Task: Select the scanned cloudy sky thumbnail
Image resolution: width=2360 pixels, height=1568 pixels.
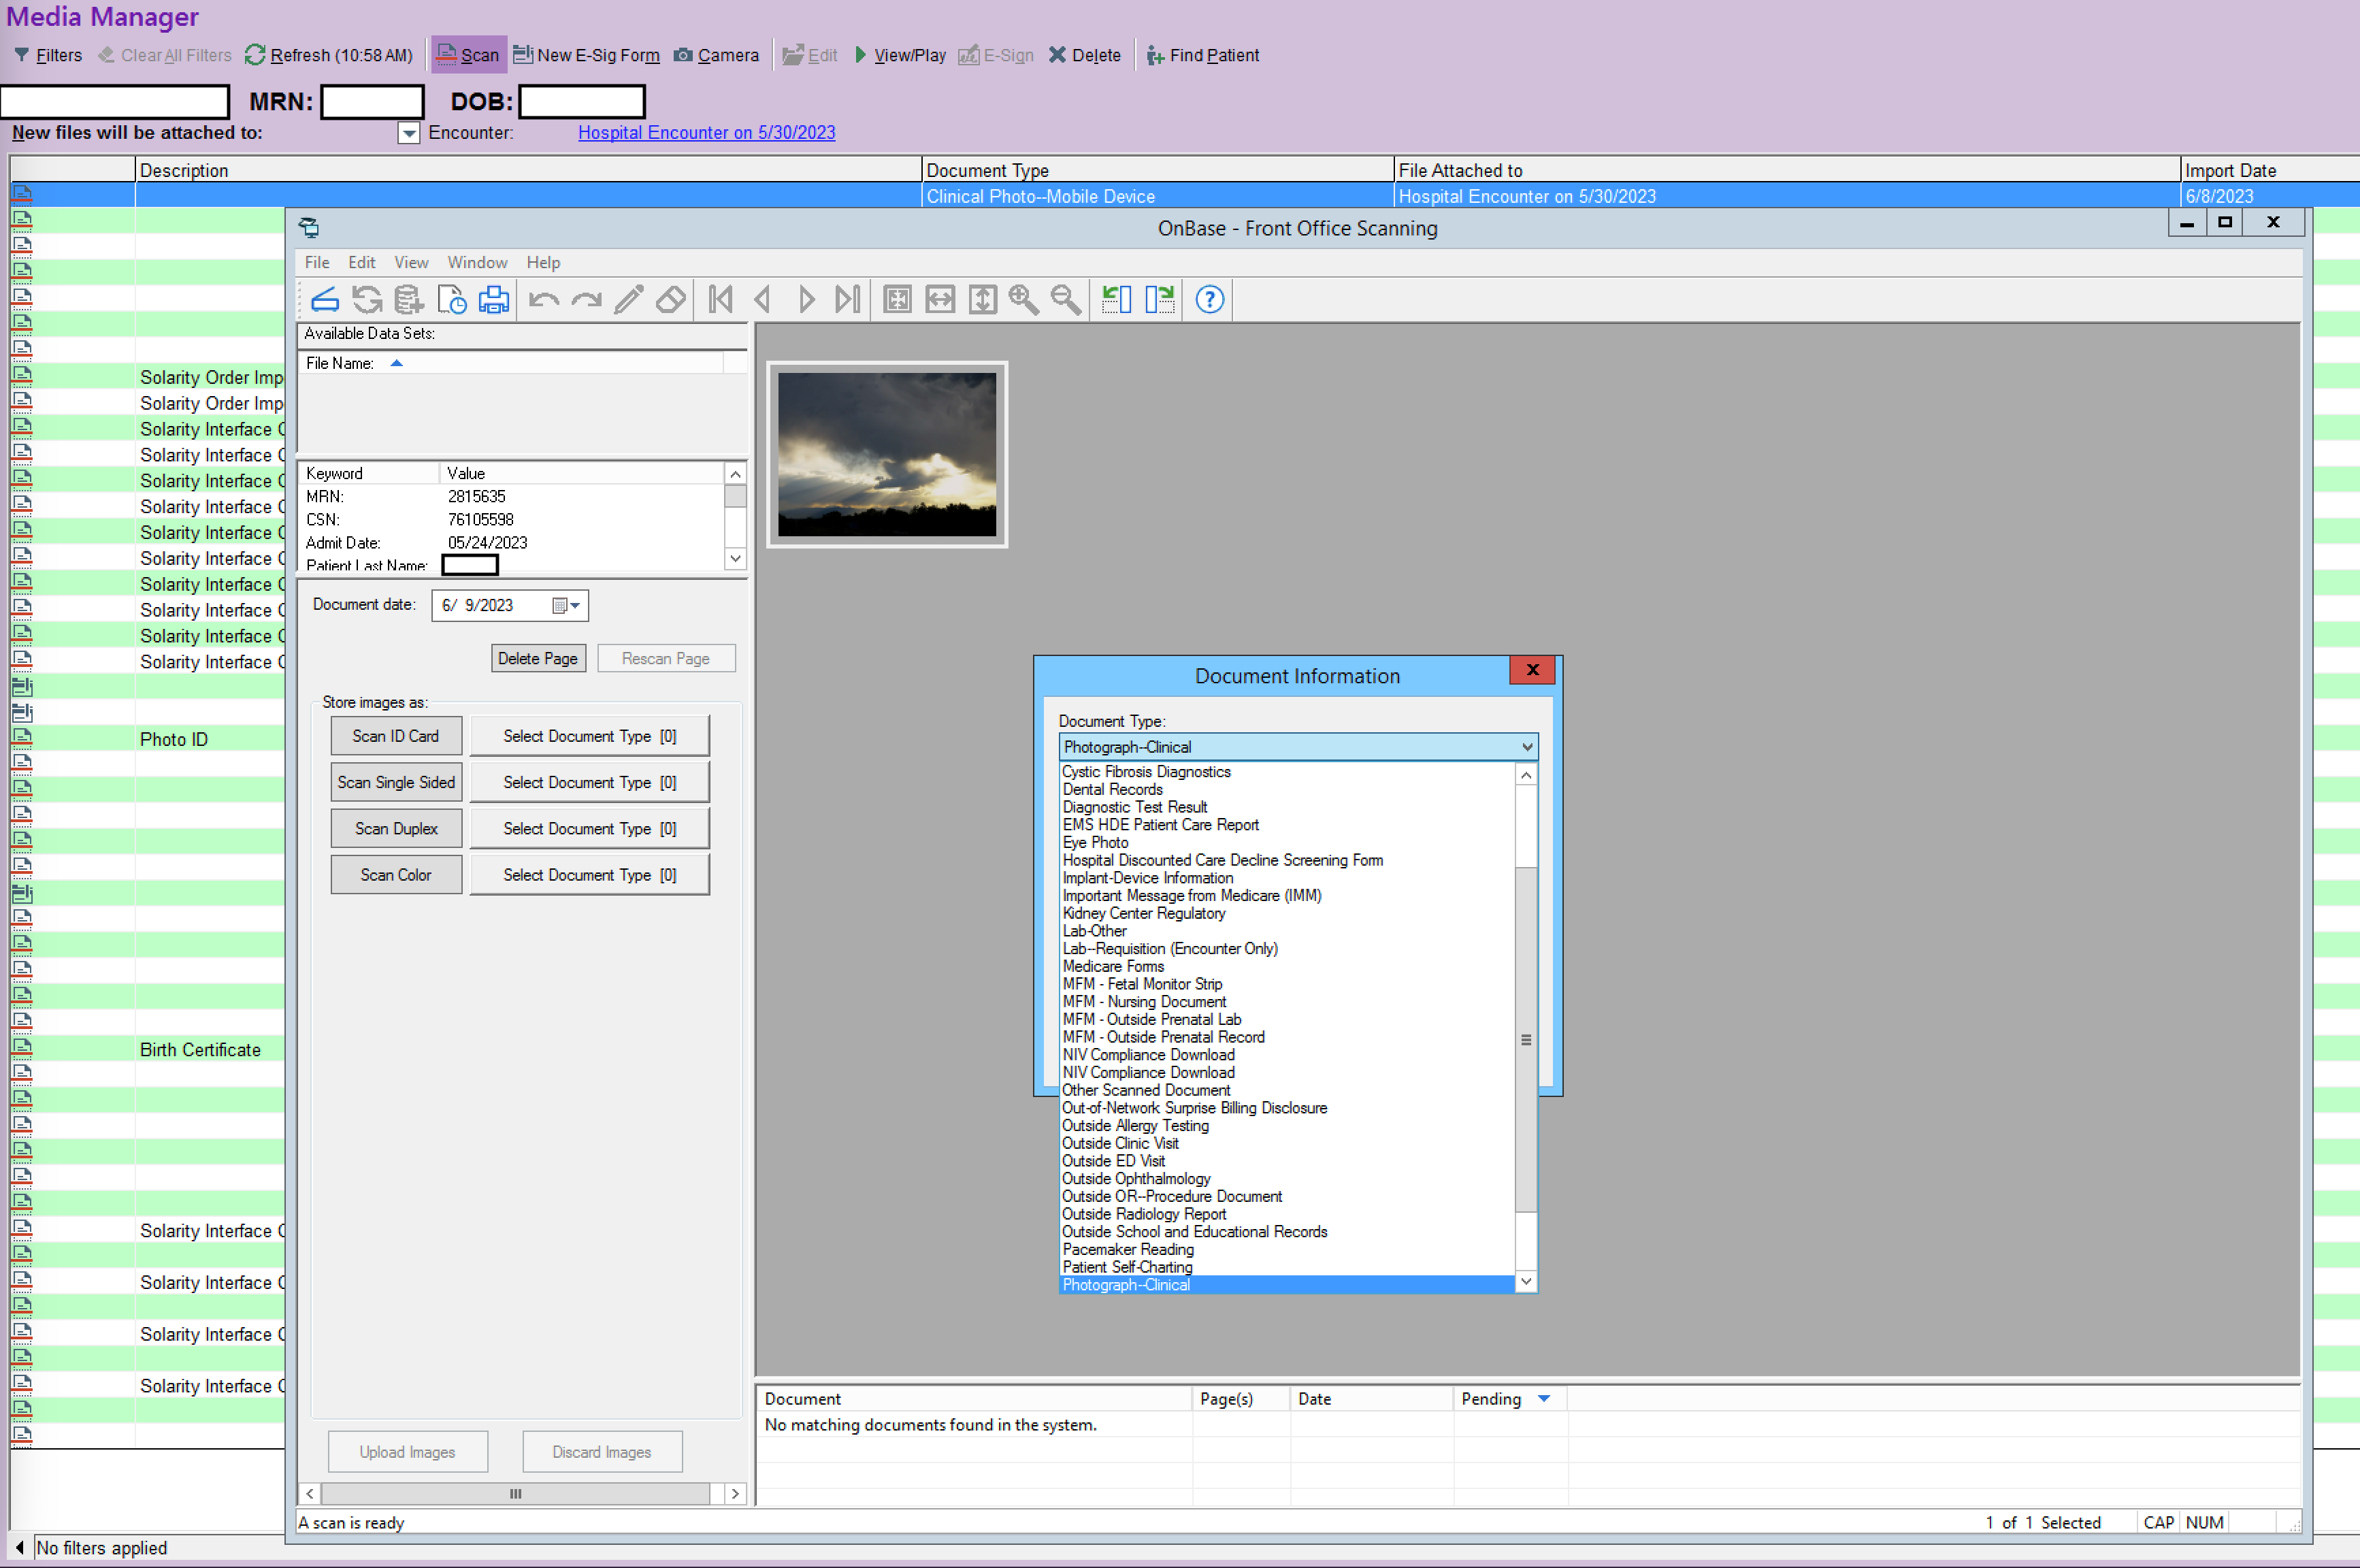Action: 887,454
